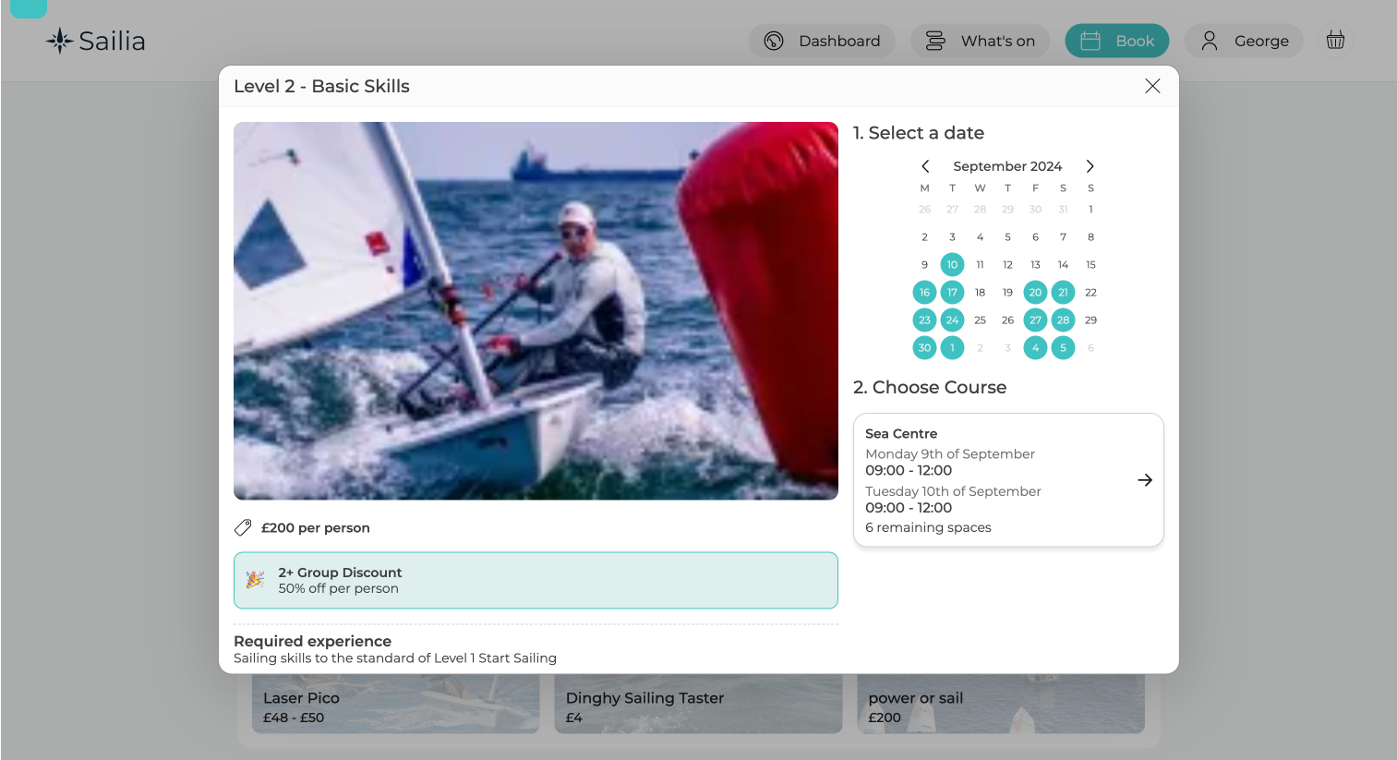Select September 10 on the calendar
1397x760 pixels.
click(x=952, y=264)
